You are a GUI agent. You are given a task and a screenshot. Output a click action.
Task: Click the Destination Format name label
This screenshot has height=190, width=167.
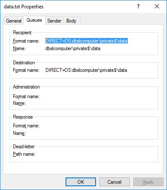pyautogui.click(x=26, y=70)
